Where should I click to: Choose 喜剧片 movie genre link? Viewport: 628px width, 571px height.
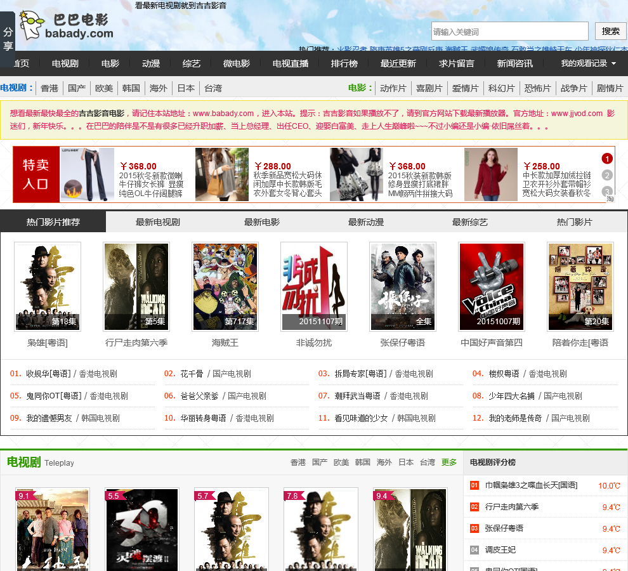coord(429,88)
